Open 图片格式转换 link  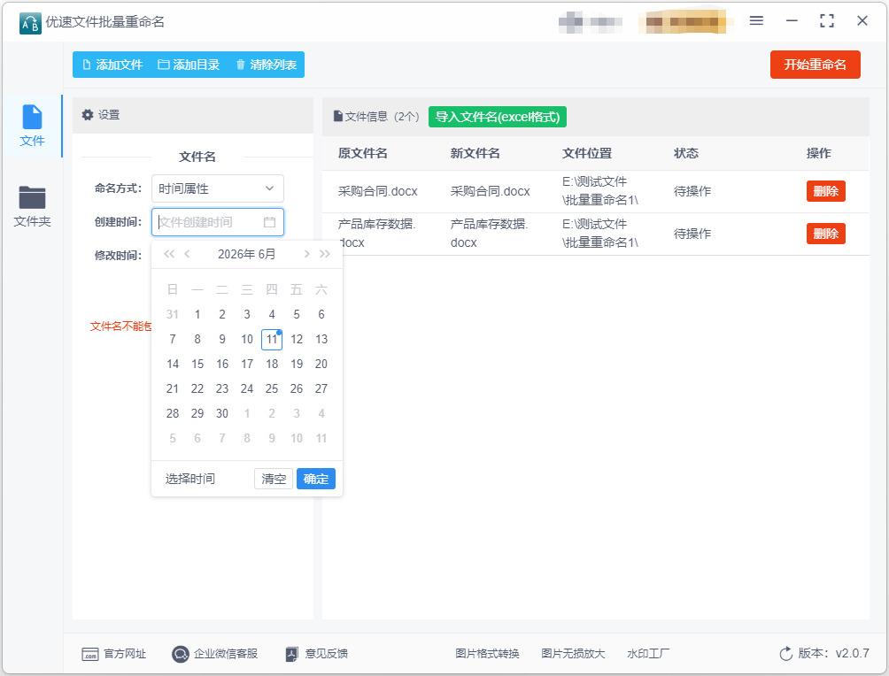[x=487, y=654]
